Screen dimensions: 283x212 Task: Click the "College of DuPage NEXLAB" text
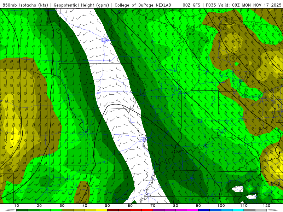tap(143, 5)
